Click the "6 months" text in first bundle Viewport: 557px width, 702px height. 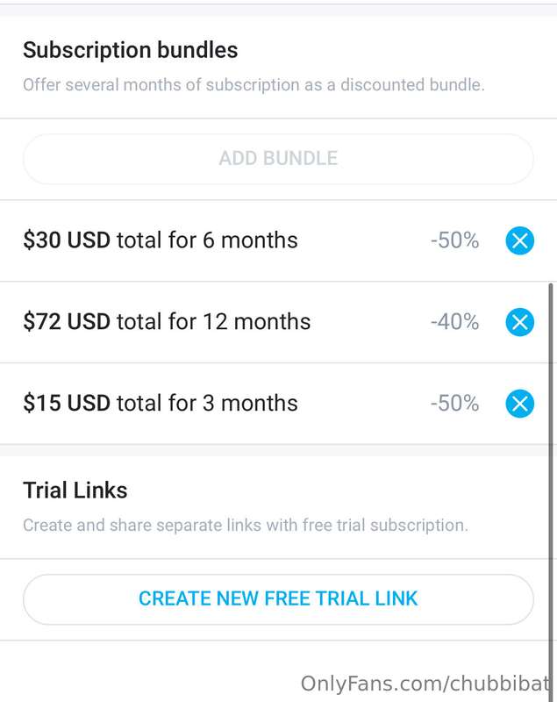pyautogui.click(x=250, y=240)
